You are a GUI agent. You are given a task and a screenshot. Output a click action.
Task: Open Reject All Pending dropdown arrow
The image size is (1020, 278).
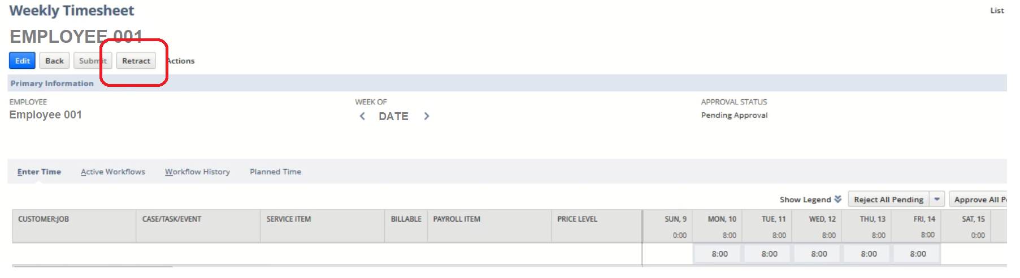click(x=937, y=199)
